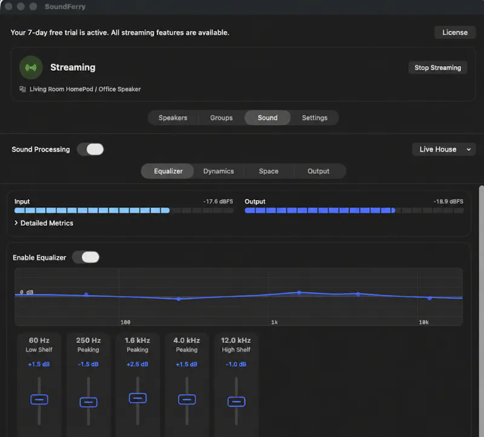Click the 60 Hz node on EQ curve
This screenshot has width=484, height=437.
pos(86,295)
